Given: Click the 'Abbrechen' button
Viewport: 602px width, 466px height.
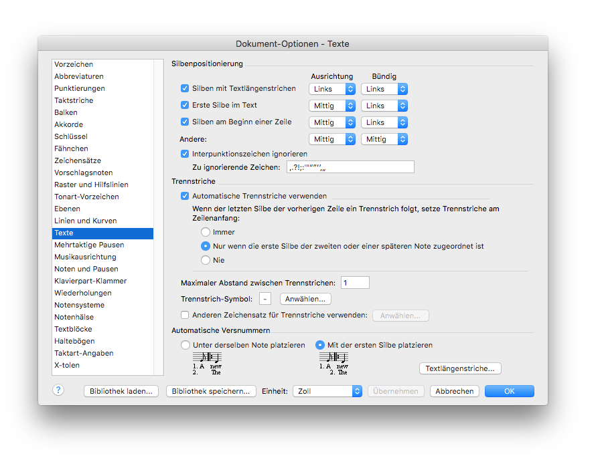Looking at the screenshot, I should coord(455,391).
